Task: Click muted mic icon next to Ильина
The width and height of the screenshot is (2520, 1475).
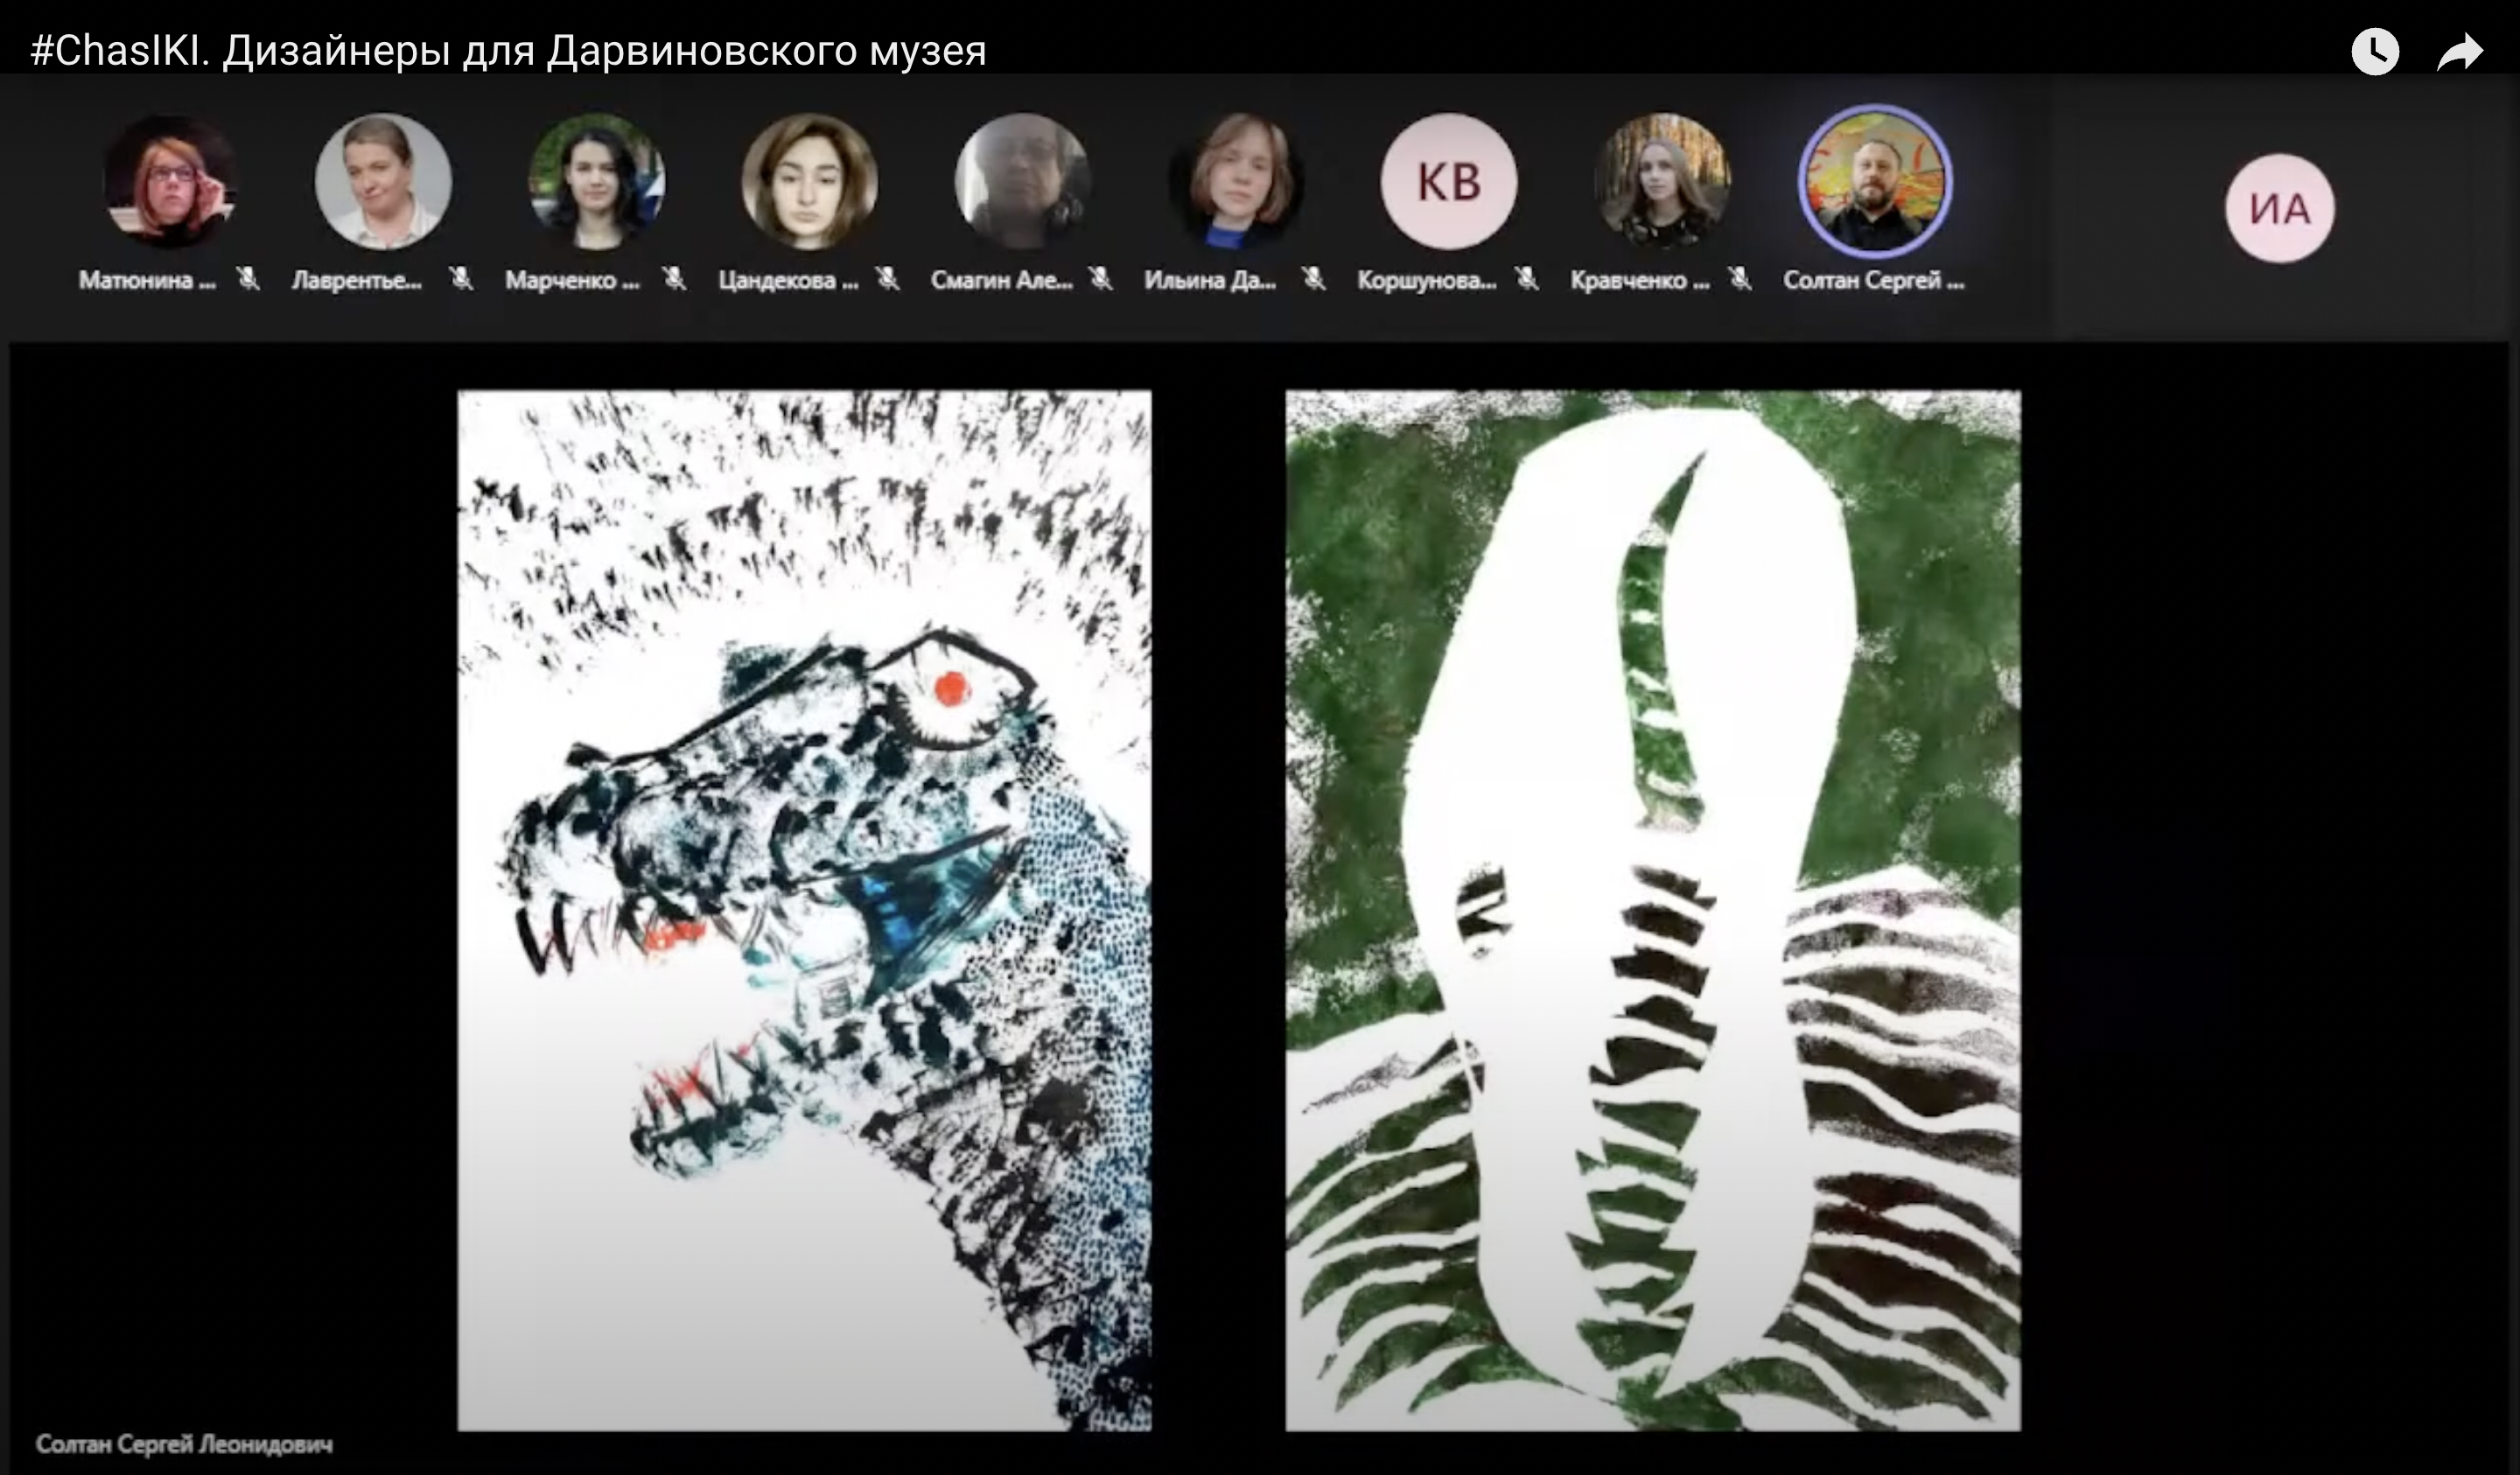Action: [1313, 279]
